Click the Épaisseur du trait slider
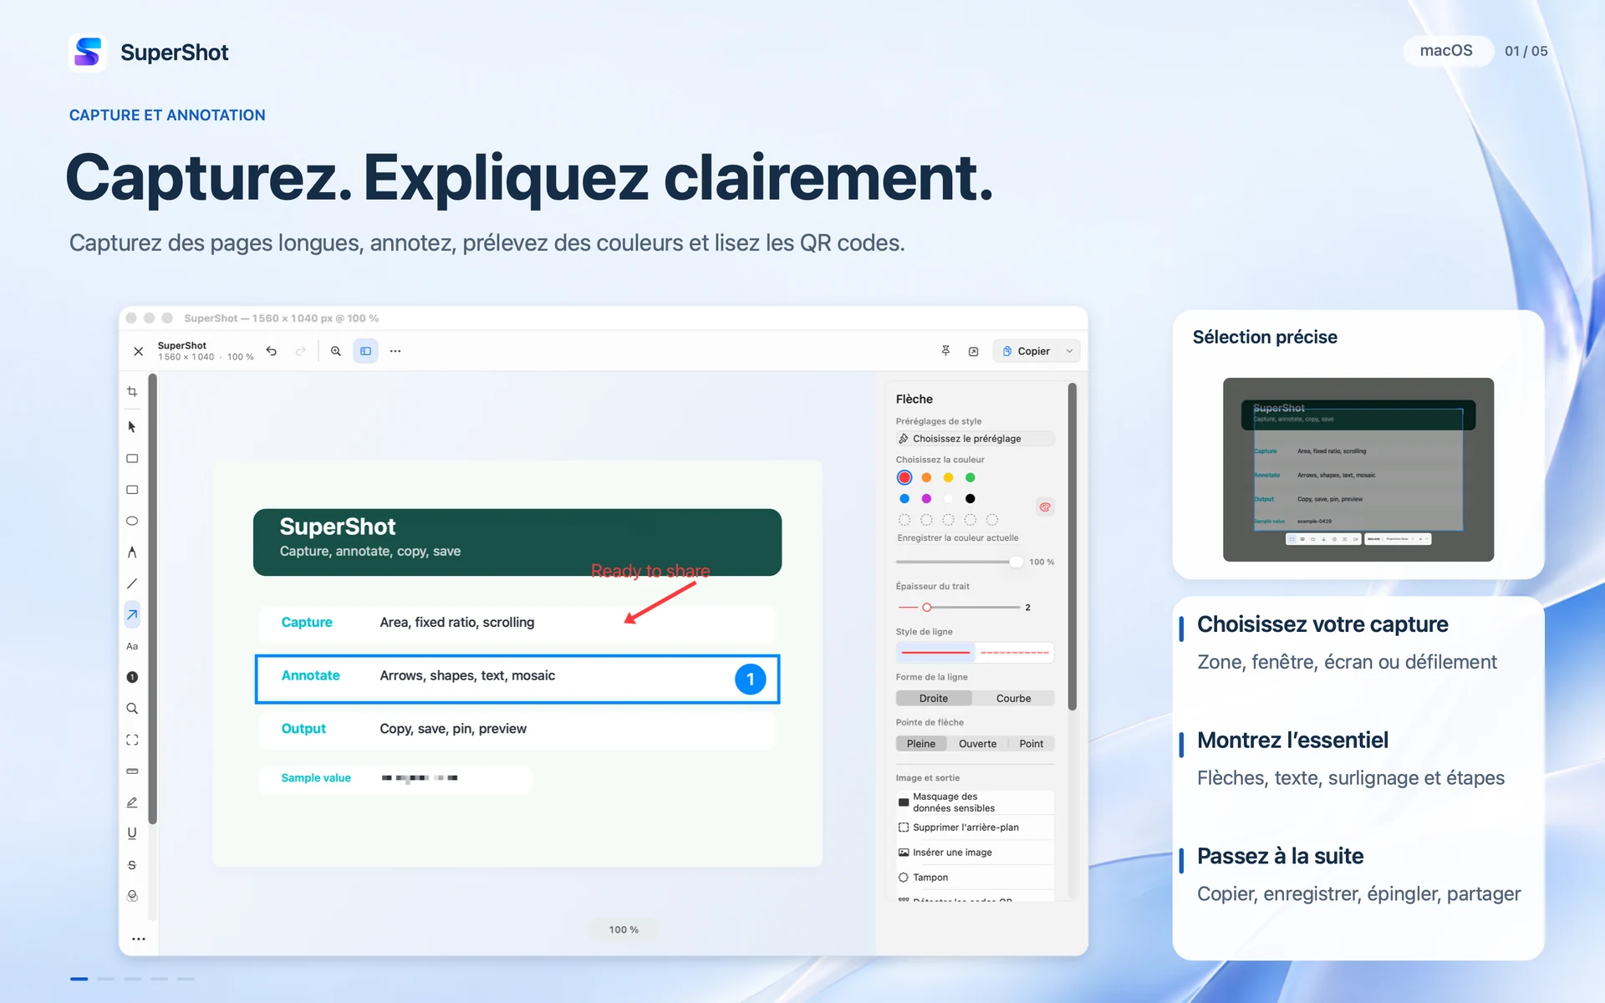This screenshot has height=1003, width=1605. point(959,607)
